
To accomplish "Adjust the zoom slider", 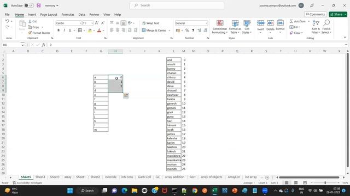I will [325, 183].
